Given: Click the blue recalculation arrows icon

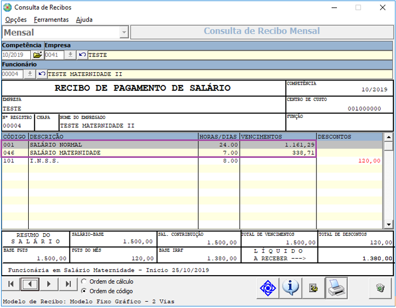Looking at the screenshot, I should 268,288.
